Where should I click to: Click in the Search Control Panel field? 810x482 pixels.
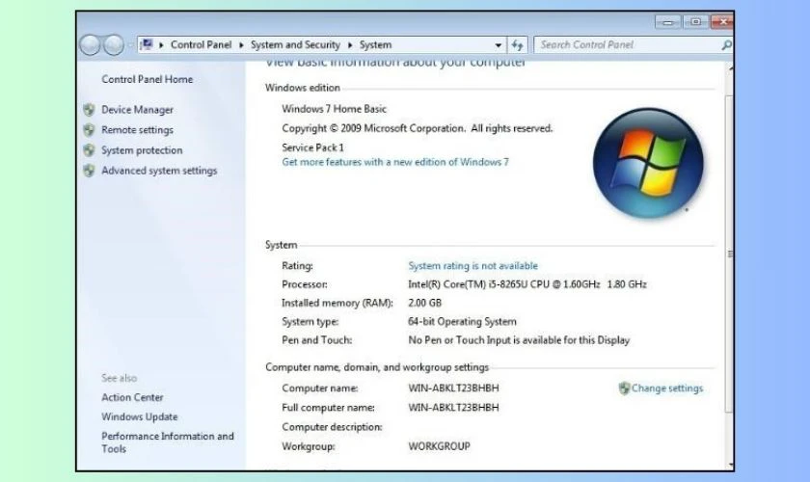pos(627,45)
